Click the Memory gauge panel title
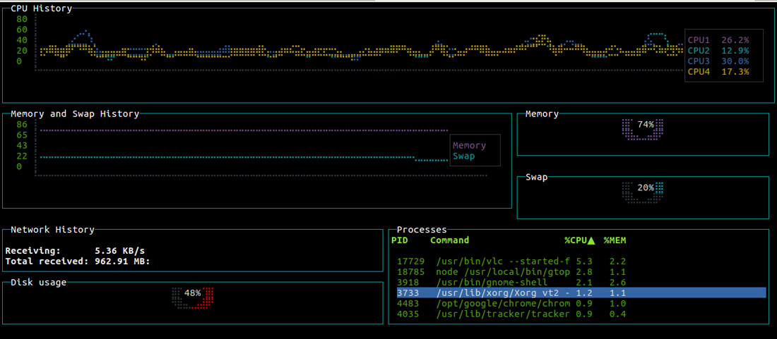Image resolution: width=777 pixels, height=339 pixels. tap(542, 114)
